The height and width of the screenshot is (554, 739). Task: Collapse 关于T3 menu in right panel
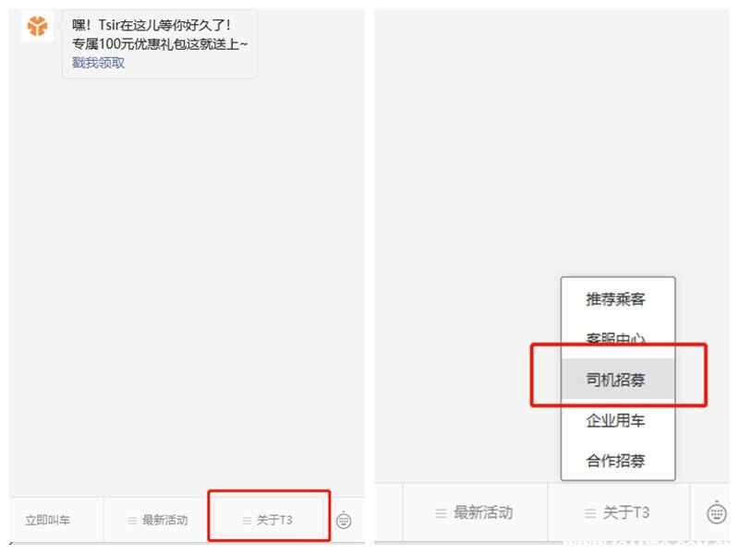pos(617,512)
